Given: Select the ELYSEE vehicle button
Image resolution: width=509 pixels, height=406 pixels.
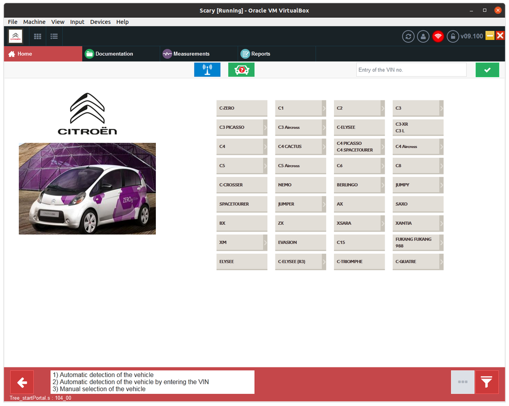Looking at the screenshot, I should pos(242,261).
